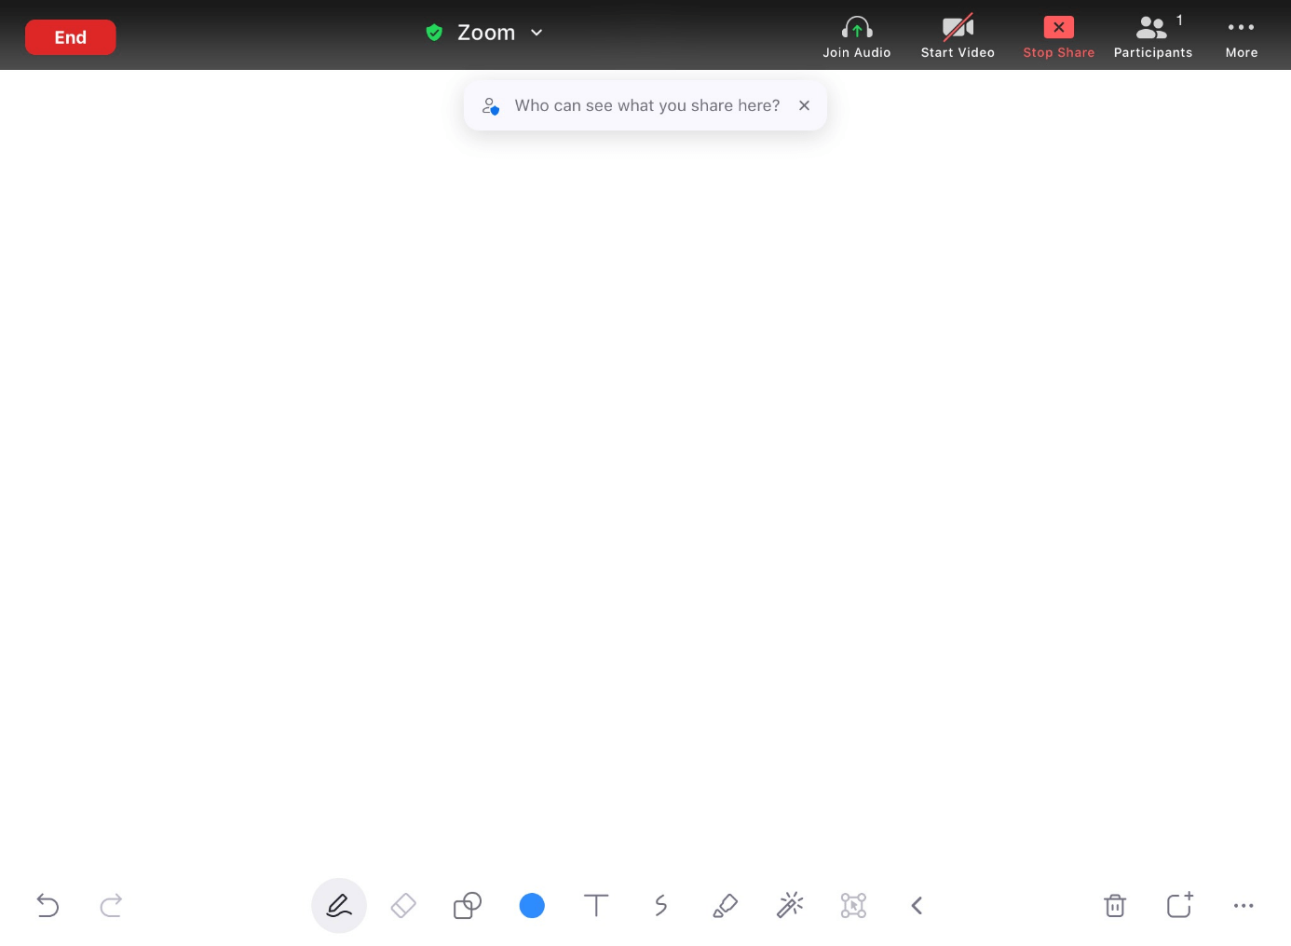1291x946 pixels.
Task: Select the text tool
Action: pyautogui.click(x=596, y=905)
